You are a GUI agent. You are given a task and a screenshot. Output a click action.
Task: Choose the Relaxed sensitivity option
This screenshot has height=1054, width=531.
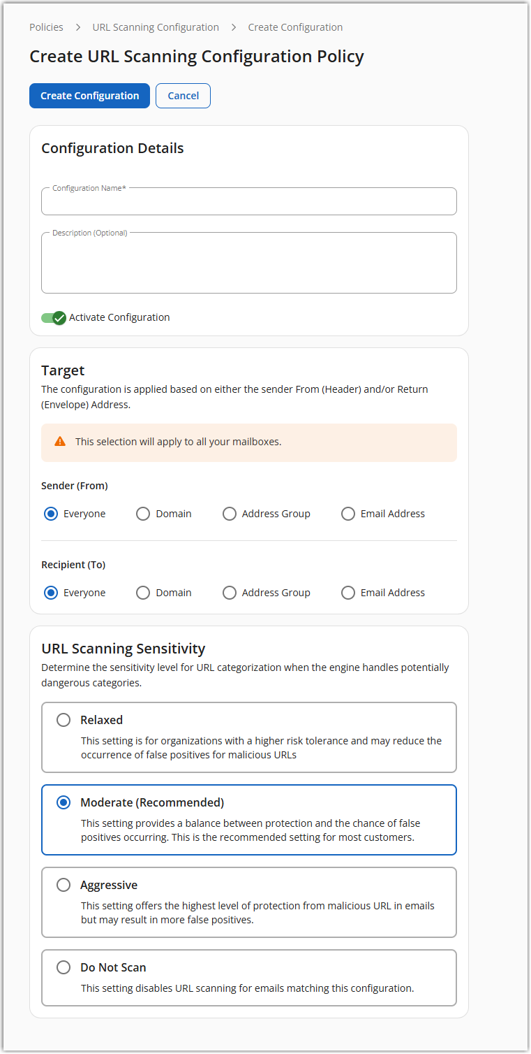point(63,721)
